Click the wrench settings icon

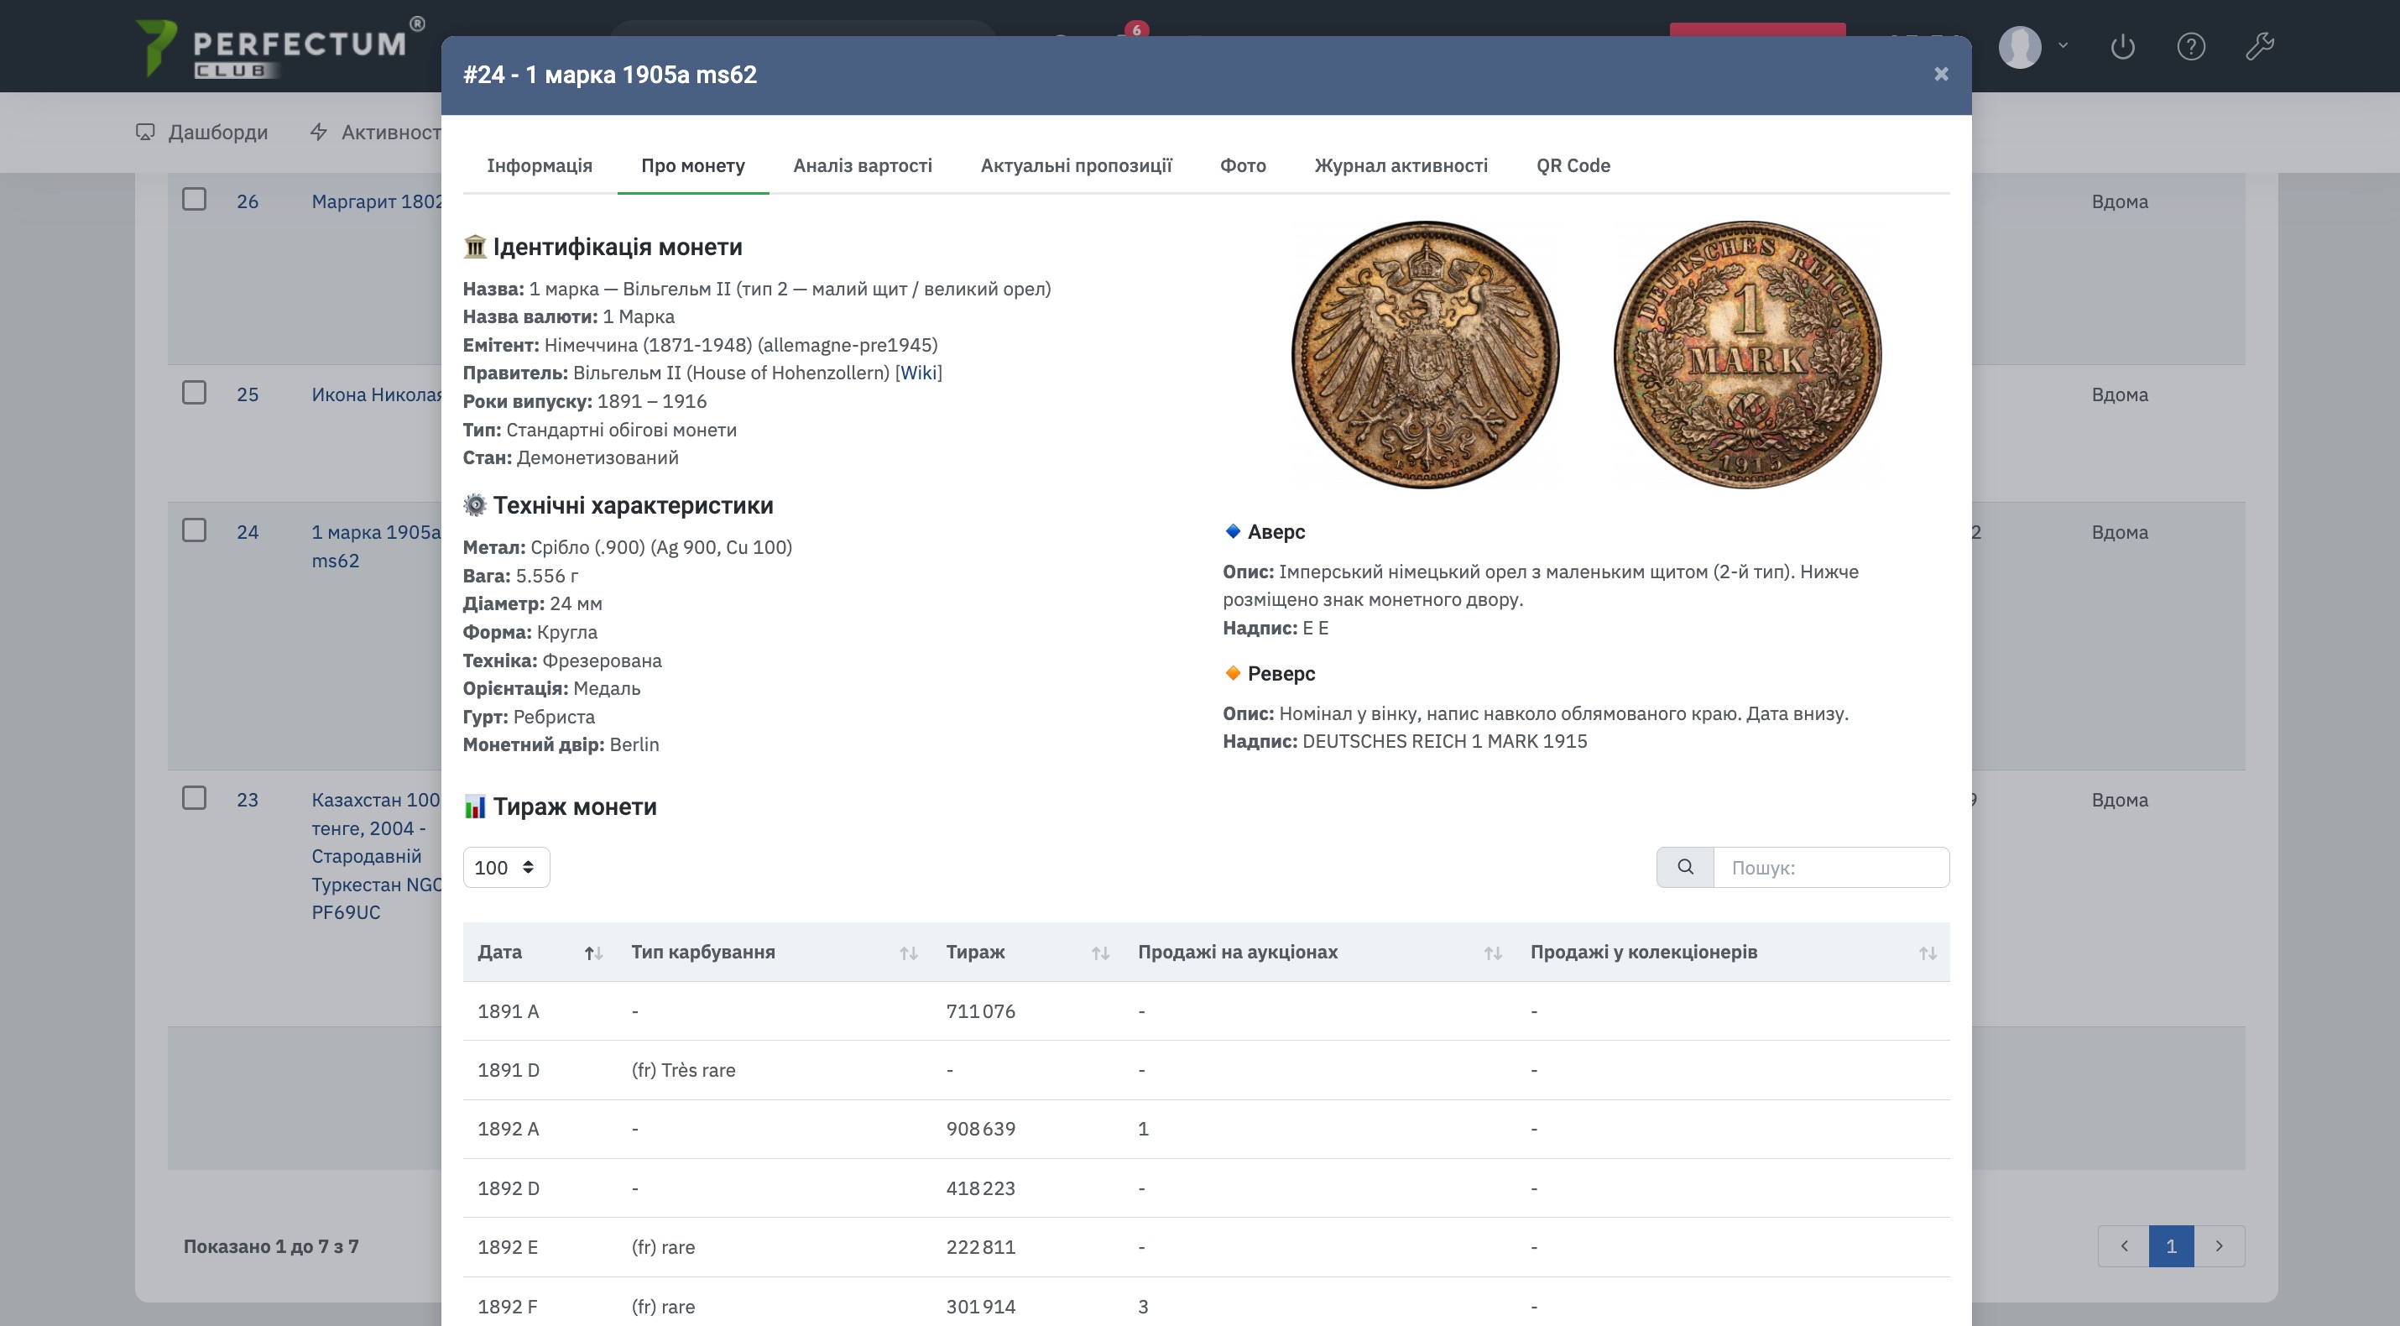point(2259,45)
